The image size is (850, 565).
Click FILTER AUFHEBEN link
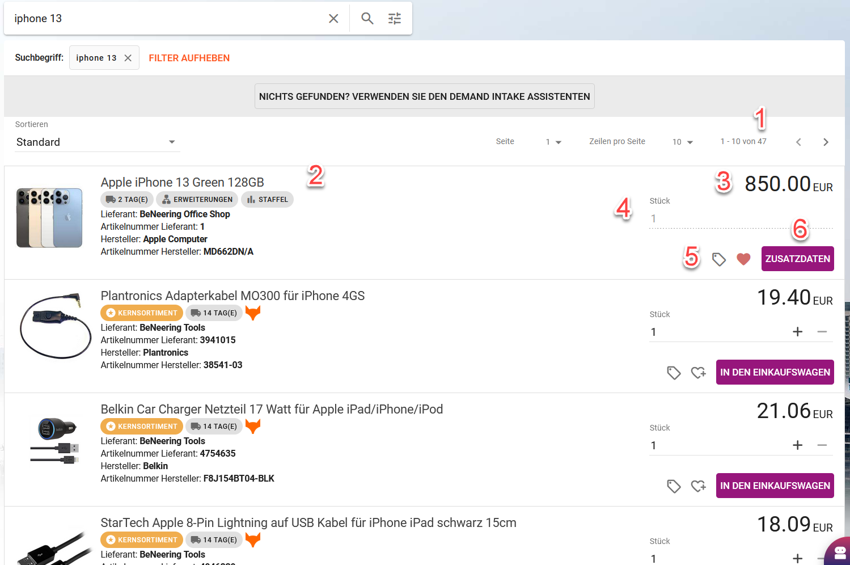tap(189, 58)
